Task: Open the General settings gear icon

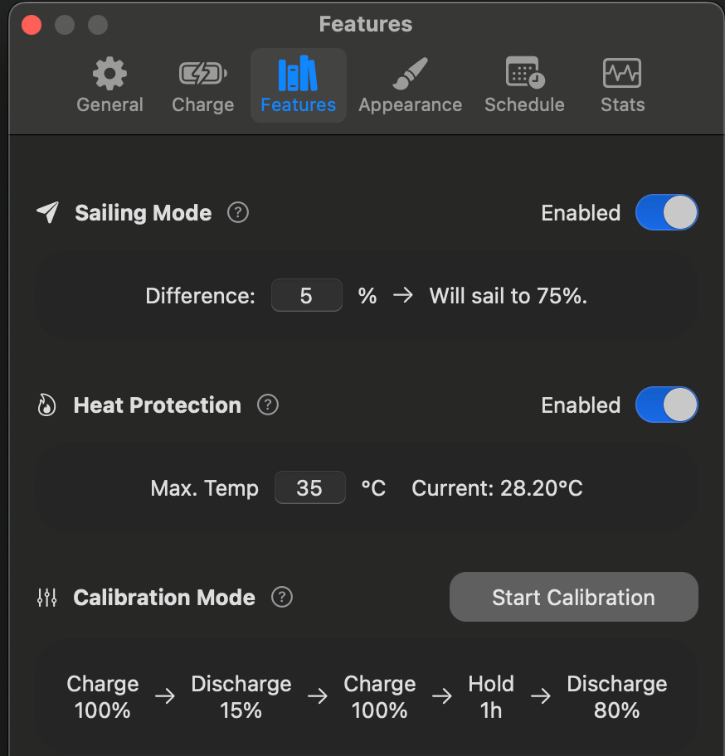Action: point(109,74)
